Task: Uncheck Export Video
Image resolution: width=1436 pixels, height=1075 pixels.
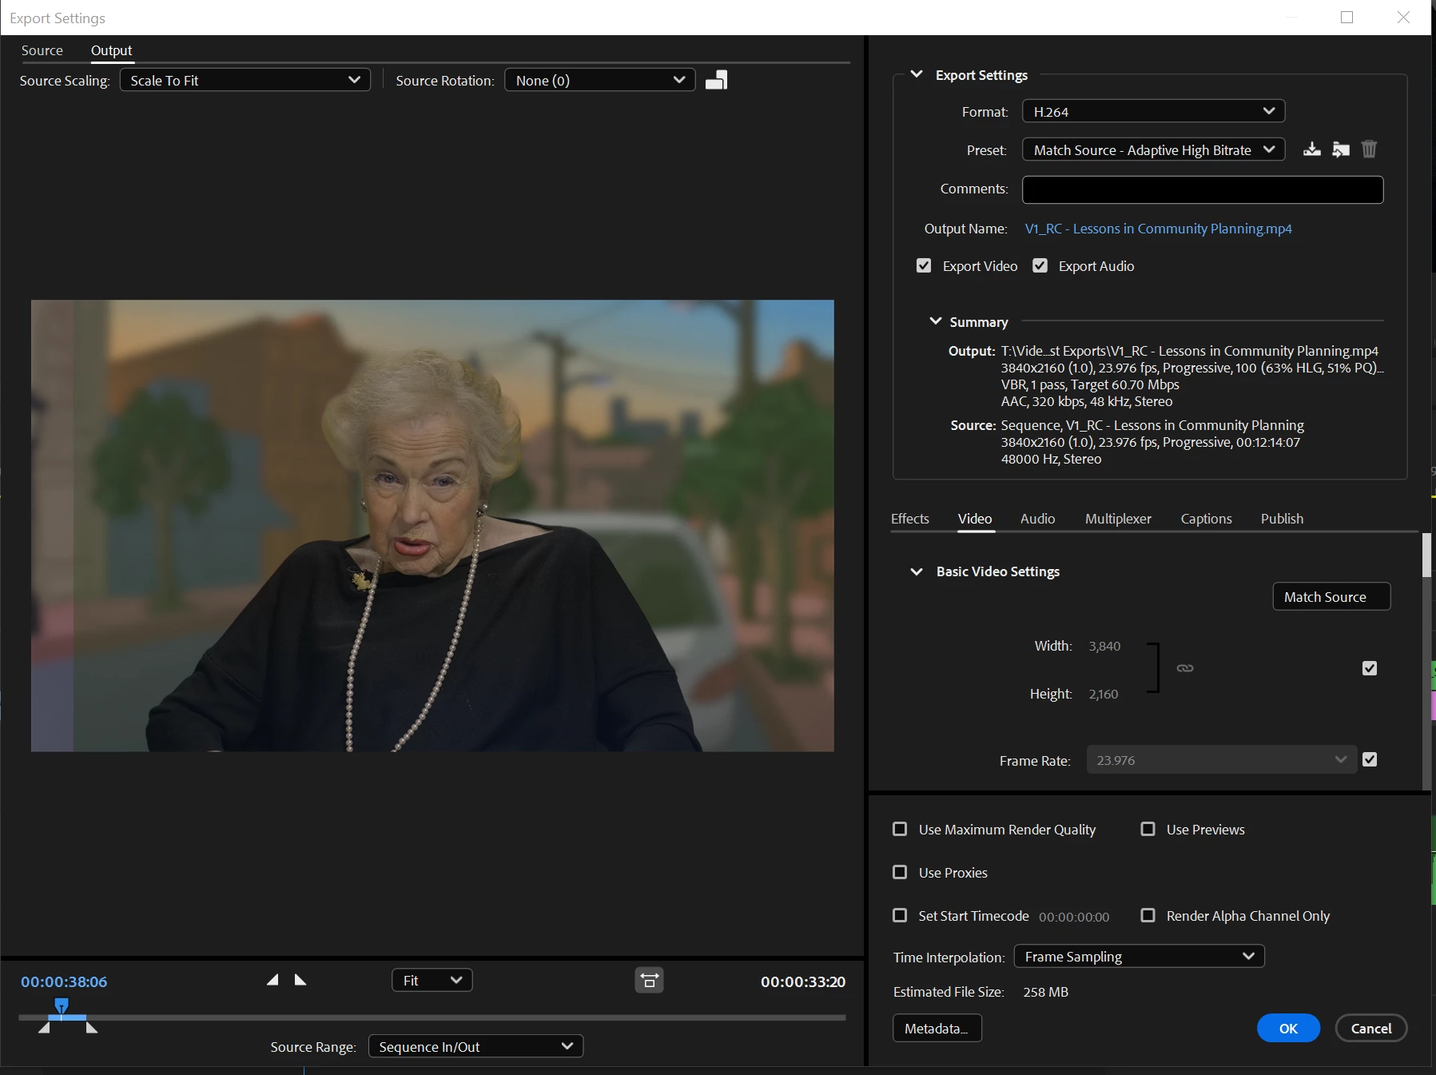Action: (924, 265)
